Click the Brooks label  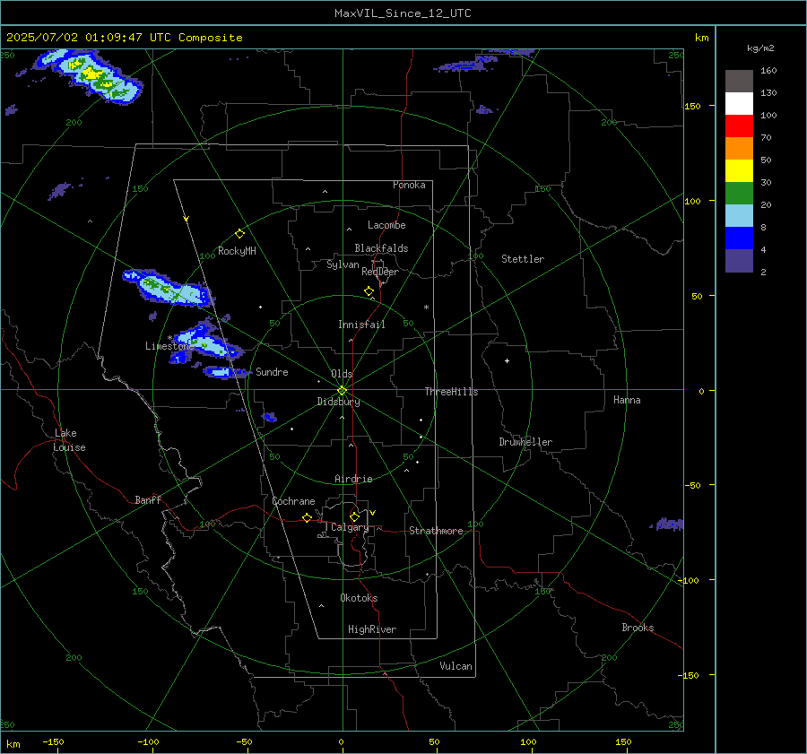coord(638,628)
